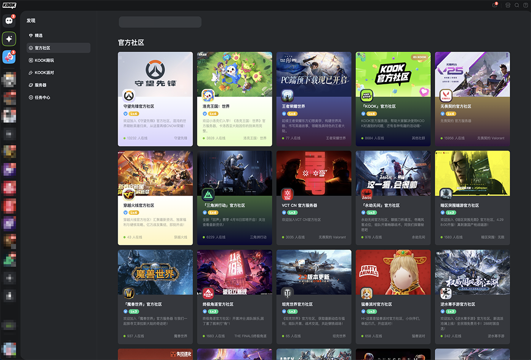Screen dimensions: 531x360
Task: Open the question mark help icon
Action: pyautogui.click(x=526, y=5)
